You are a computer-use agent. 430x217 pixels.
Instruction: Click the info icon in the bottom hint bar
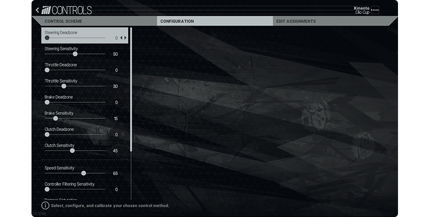pyautogui.click(x=45, y=206)
